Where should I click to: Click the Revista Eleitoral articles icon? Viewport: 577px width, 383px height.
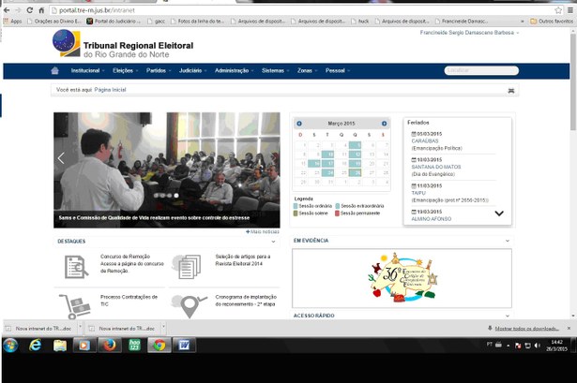tap(187, 266)
